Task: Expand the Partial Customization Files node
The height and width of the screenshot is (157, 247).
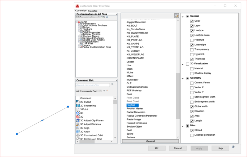Action: tap(79, 47)
